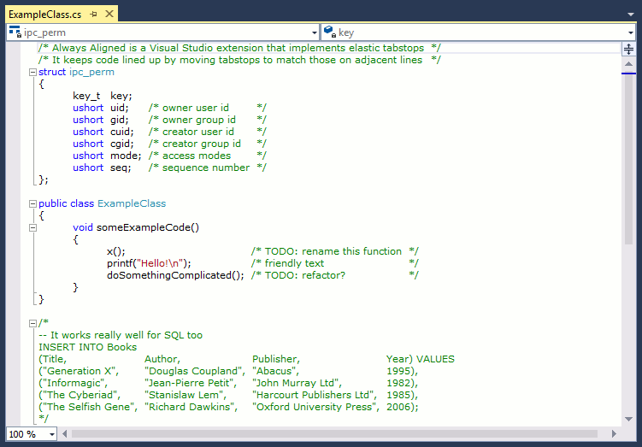Click the 'uid;' field name
The height and width of the screenshot is (447, 642).
pos(119,108)
